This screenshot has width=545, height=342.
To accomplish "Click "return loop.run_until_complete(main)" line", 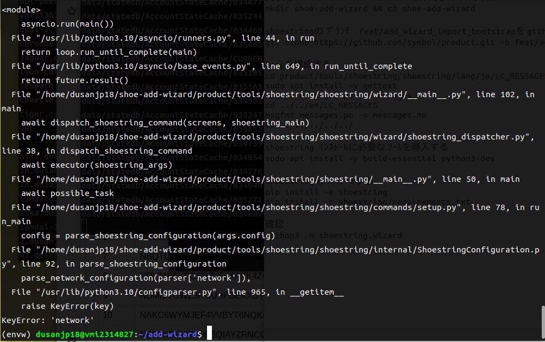I will click(109, 52).
